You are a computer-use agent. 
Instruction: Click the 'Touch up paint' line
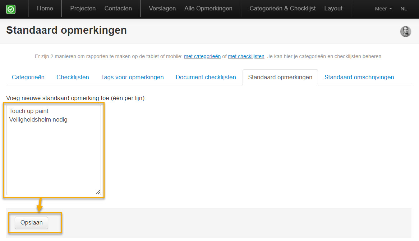tap(29, 111)
